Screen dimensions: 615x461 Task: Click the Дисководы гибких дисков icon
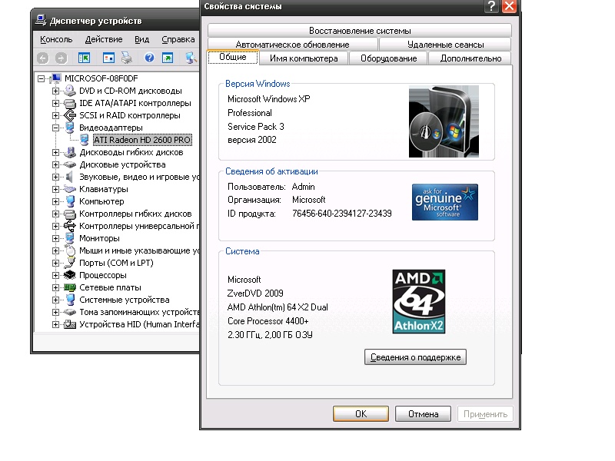tap(70, 152)
